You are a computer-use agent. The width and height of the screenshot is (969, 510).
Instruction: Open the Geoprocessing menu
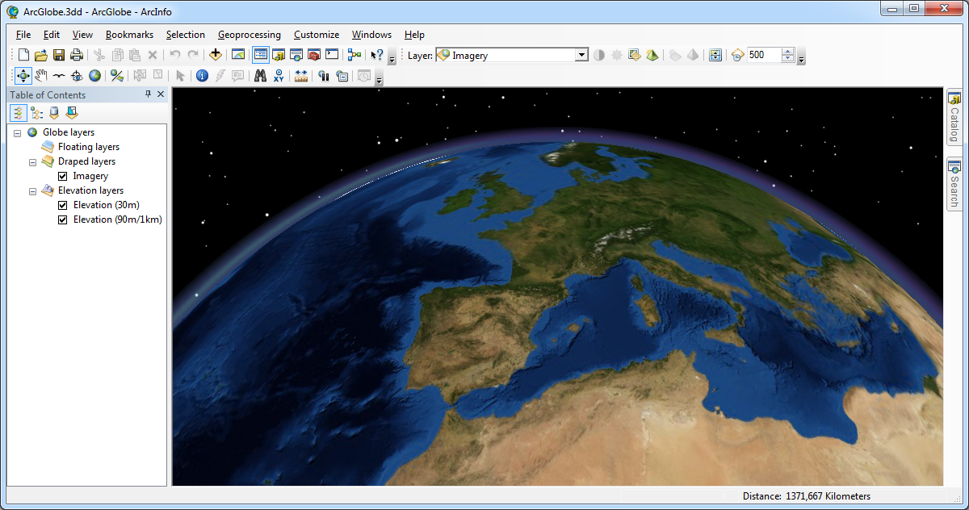point(250,35)
